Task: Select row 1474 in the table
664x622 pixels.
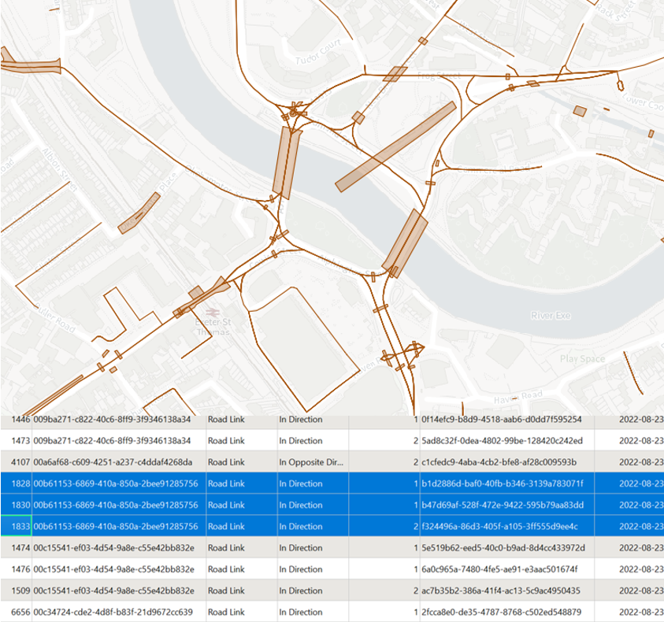Action: pyautogui.click(x=16, y=548)
